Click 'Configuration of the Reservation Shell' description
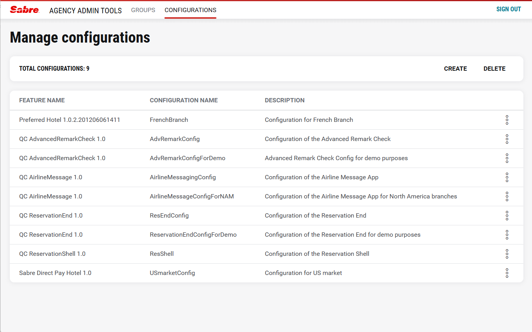The width and height of the screenshot is (532, 332). click(317, 254)
